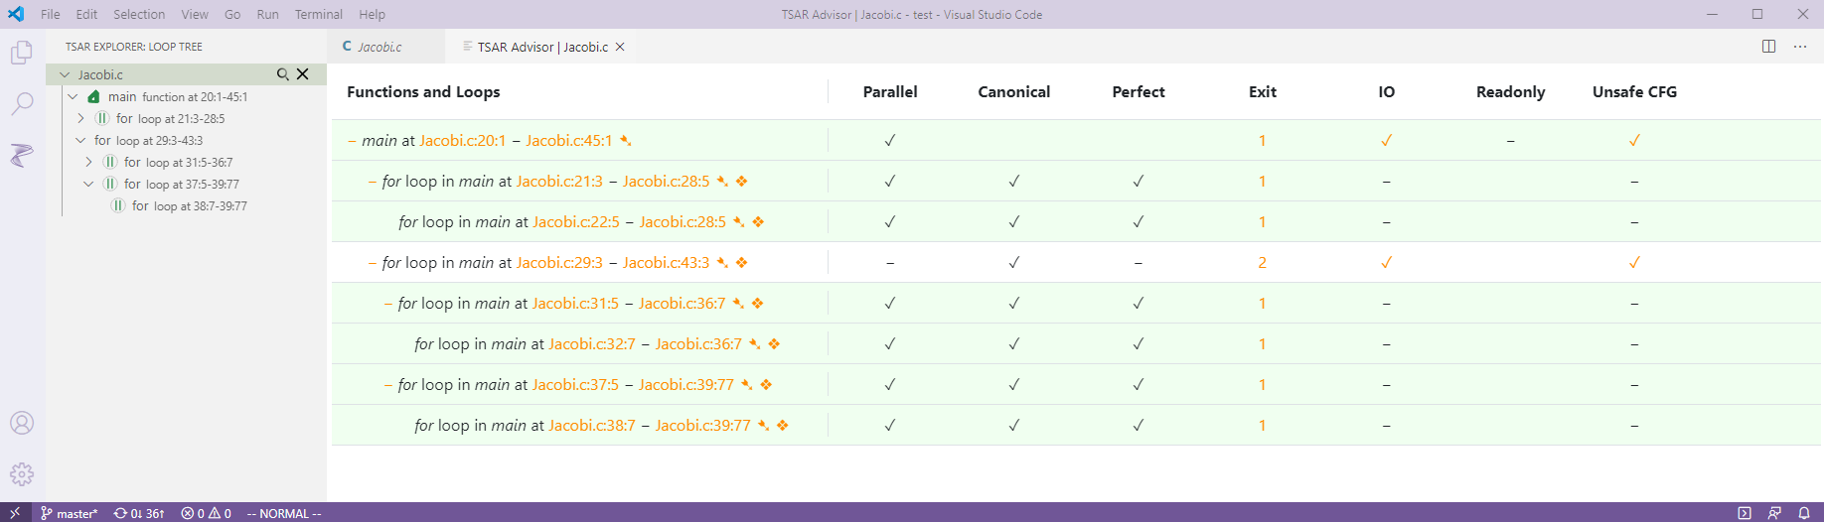
Task: Switch to the Jacobi.c editor tab
Action: (x=380, y=47)
